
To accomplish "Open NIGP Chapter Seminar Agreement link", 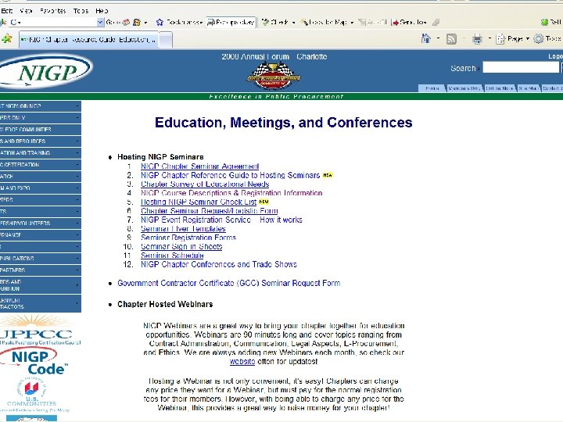I will (199, 166).
